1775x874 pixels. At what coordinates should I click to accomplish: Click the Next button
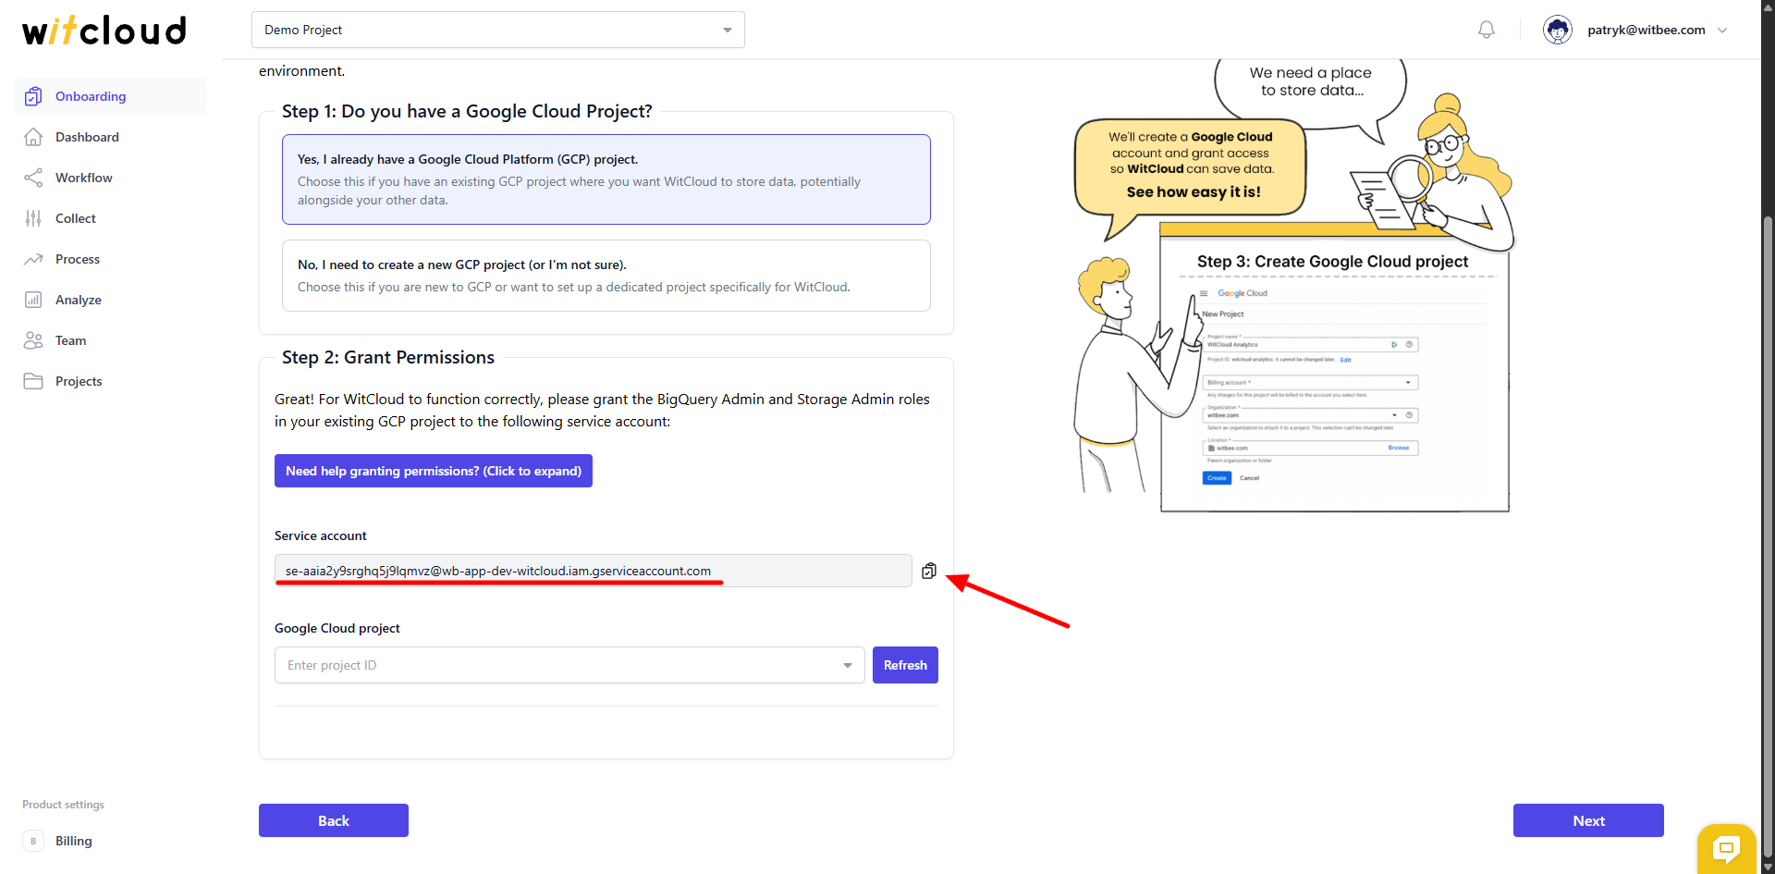click(x=1588, y=820)
